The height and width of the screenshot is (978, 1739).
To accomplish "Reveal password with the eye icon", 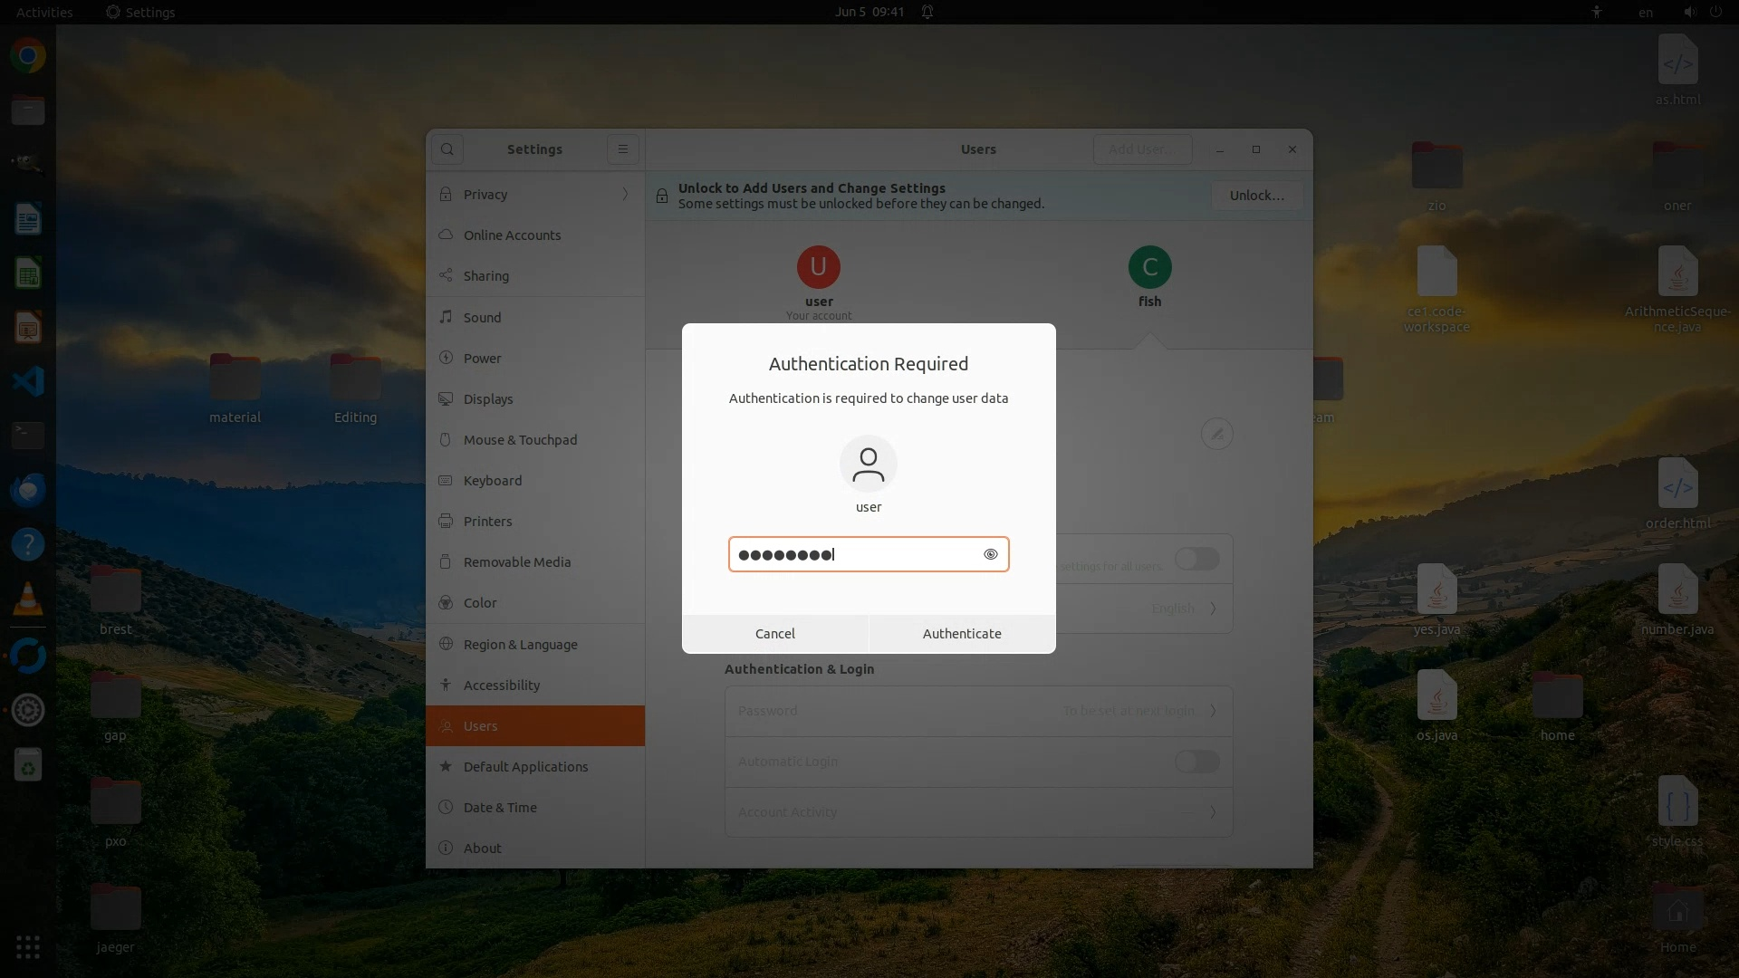I will pos(990,554).
